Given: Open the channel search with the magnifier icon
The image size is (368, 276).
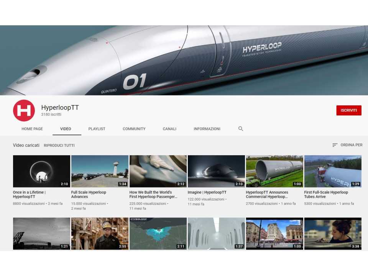Looking at the screenshot, I should (240, 129).
